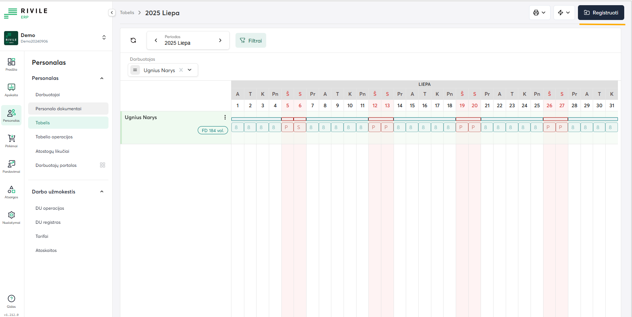The height and width of the screenshot is (317, 632).
Task: Open the Pardavimai sidebar section
Action: (11, 166)
